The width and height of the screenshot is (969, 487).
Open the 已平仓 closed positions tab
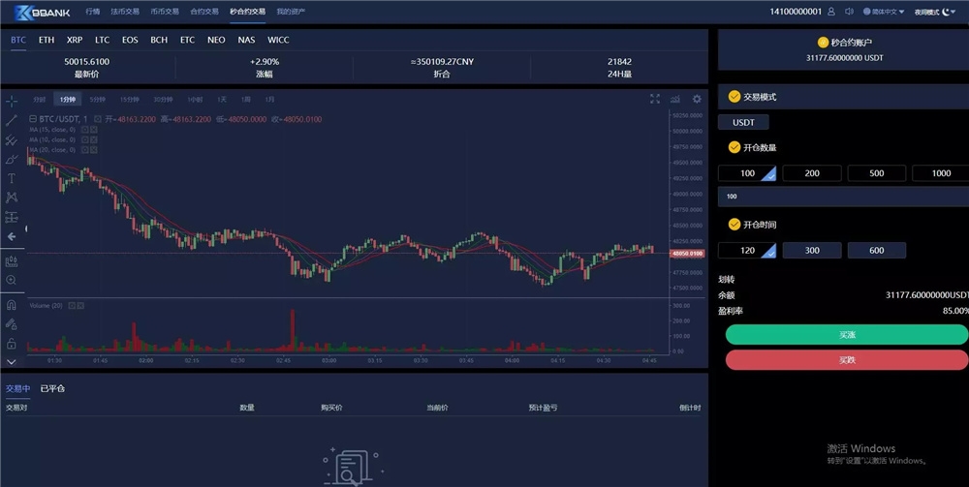pos(52,388)
